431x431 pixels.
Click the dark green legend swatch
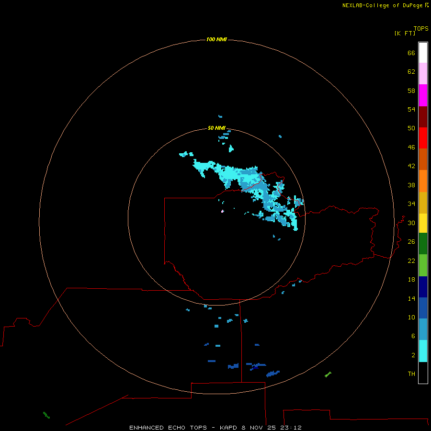[x=423, y=244]
